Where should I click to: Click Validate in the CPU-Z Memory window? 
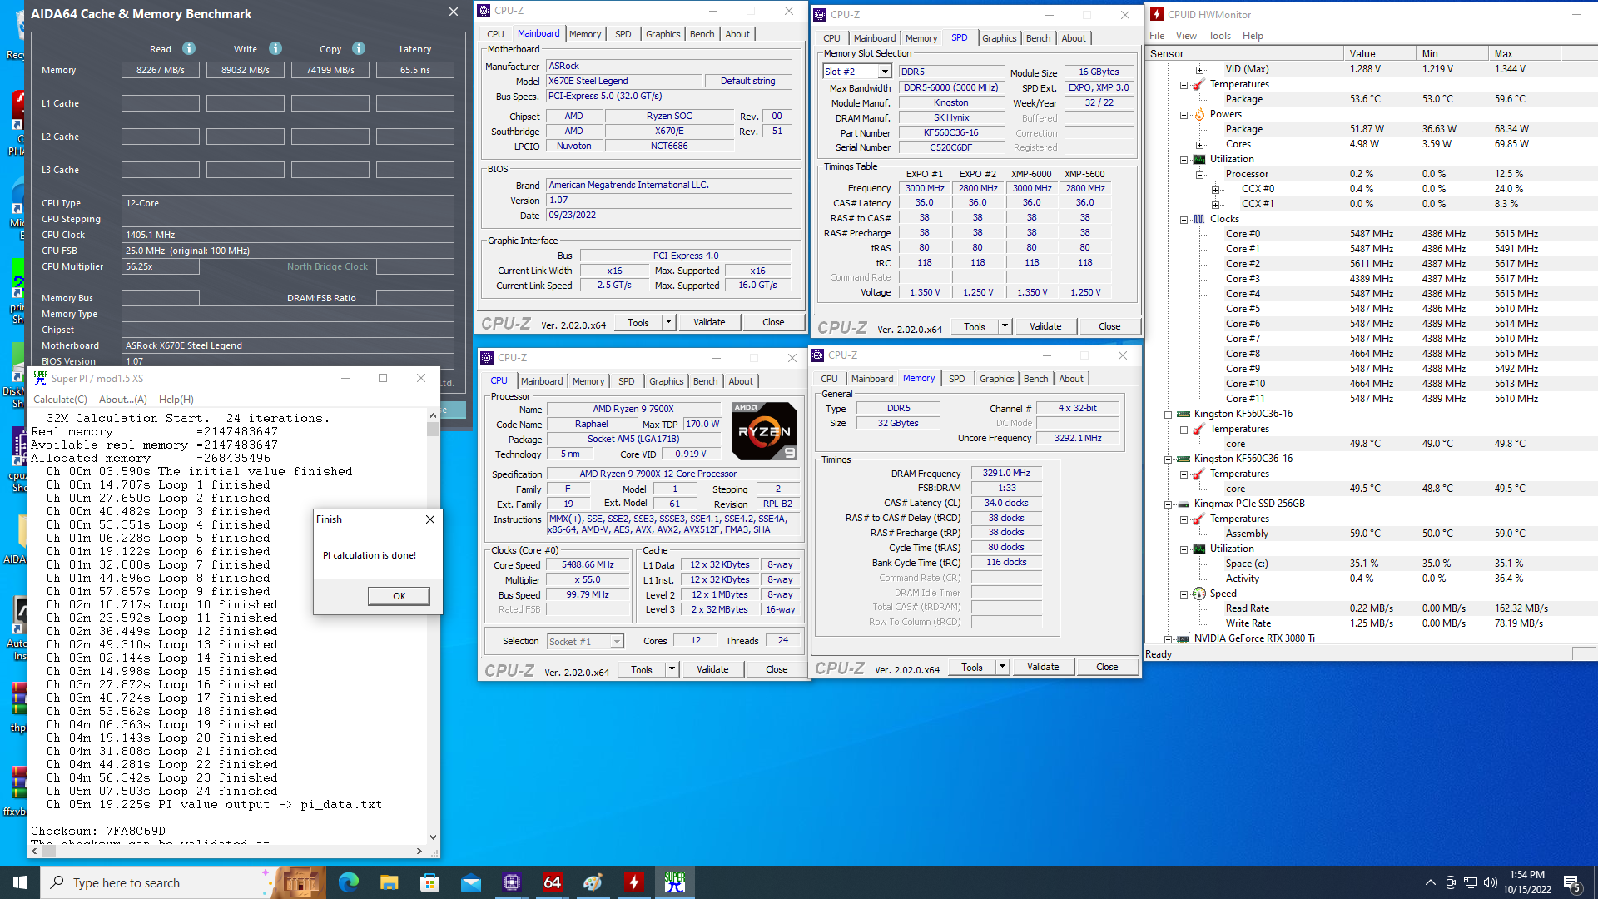1043,667
